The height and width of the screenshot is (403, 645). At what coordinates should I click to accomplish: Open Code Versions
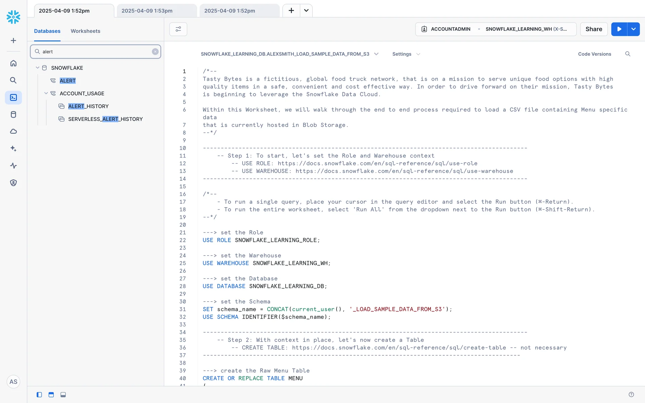(594, 54)
